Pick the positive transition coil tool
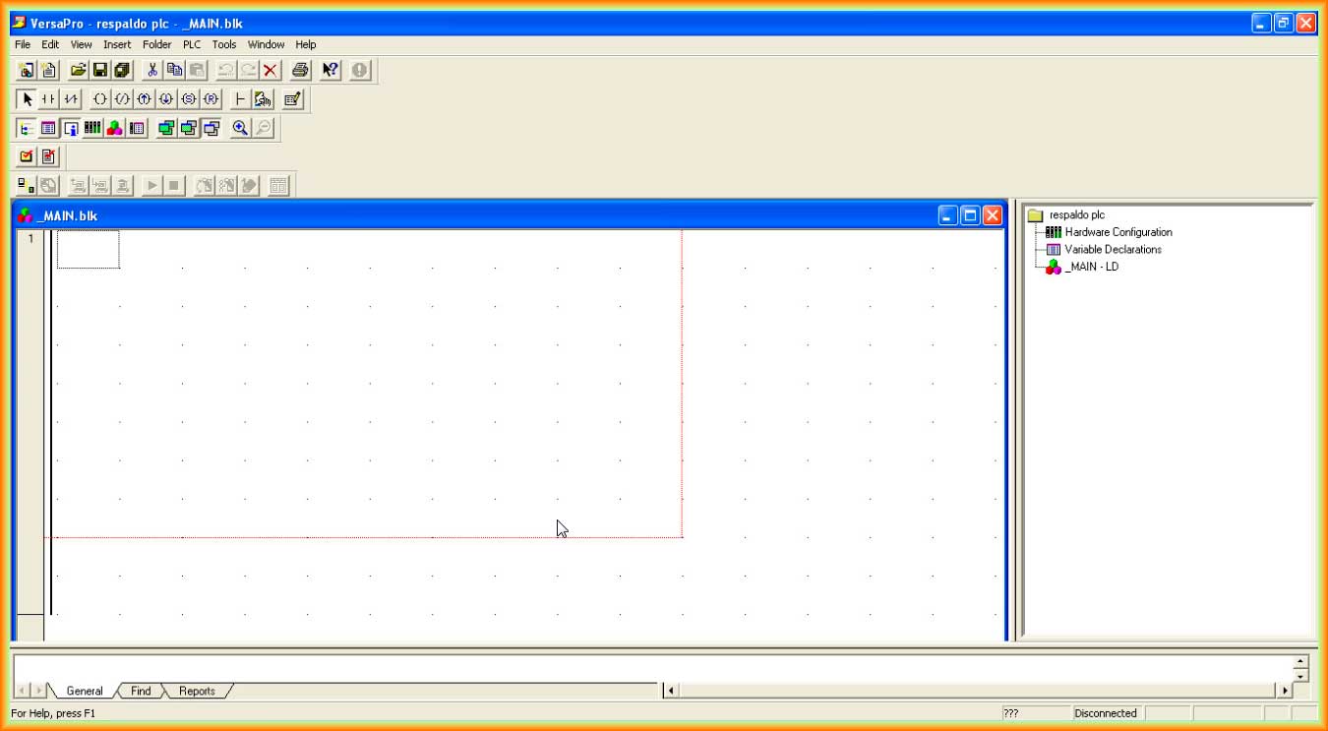 click(144, 99)
